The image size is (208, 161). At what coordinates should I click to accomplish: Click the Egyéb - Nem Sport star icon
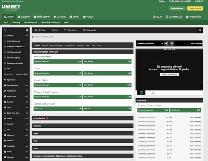5,113
